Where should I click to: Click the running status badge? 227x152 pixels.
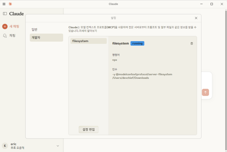coord(137,44)
